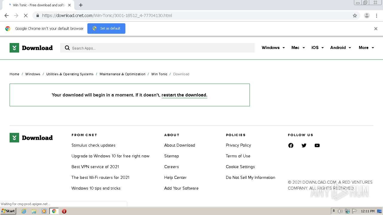The height and width of the screenshot is (215, 383).
Task: Click the Chrome taskbar icon
Action: 54,211
